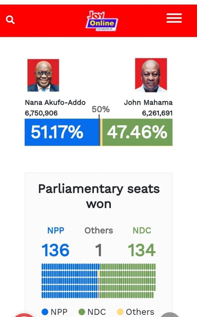
Task: Click the John Mahama name label
Action: pos(148,102)
